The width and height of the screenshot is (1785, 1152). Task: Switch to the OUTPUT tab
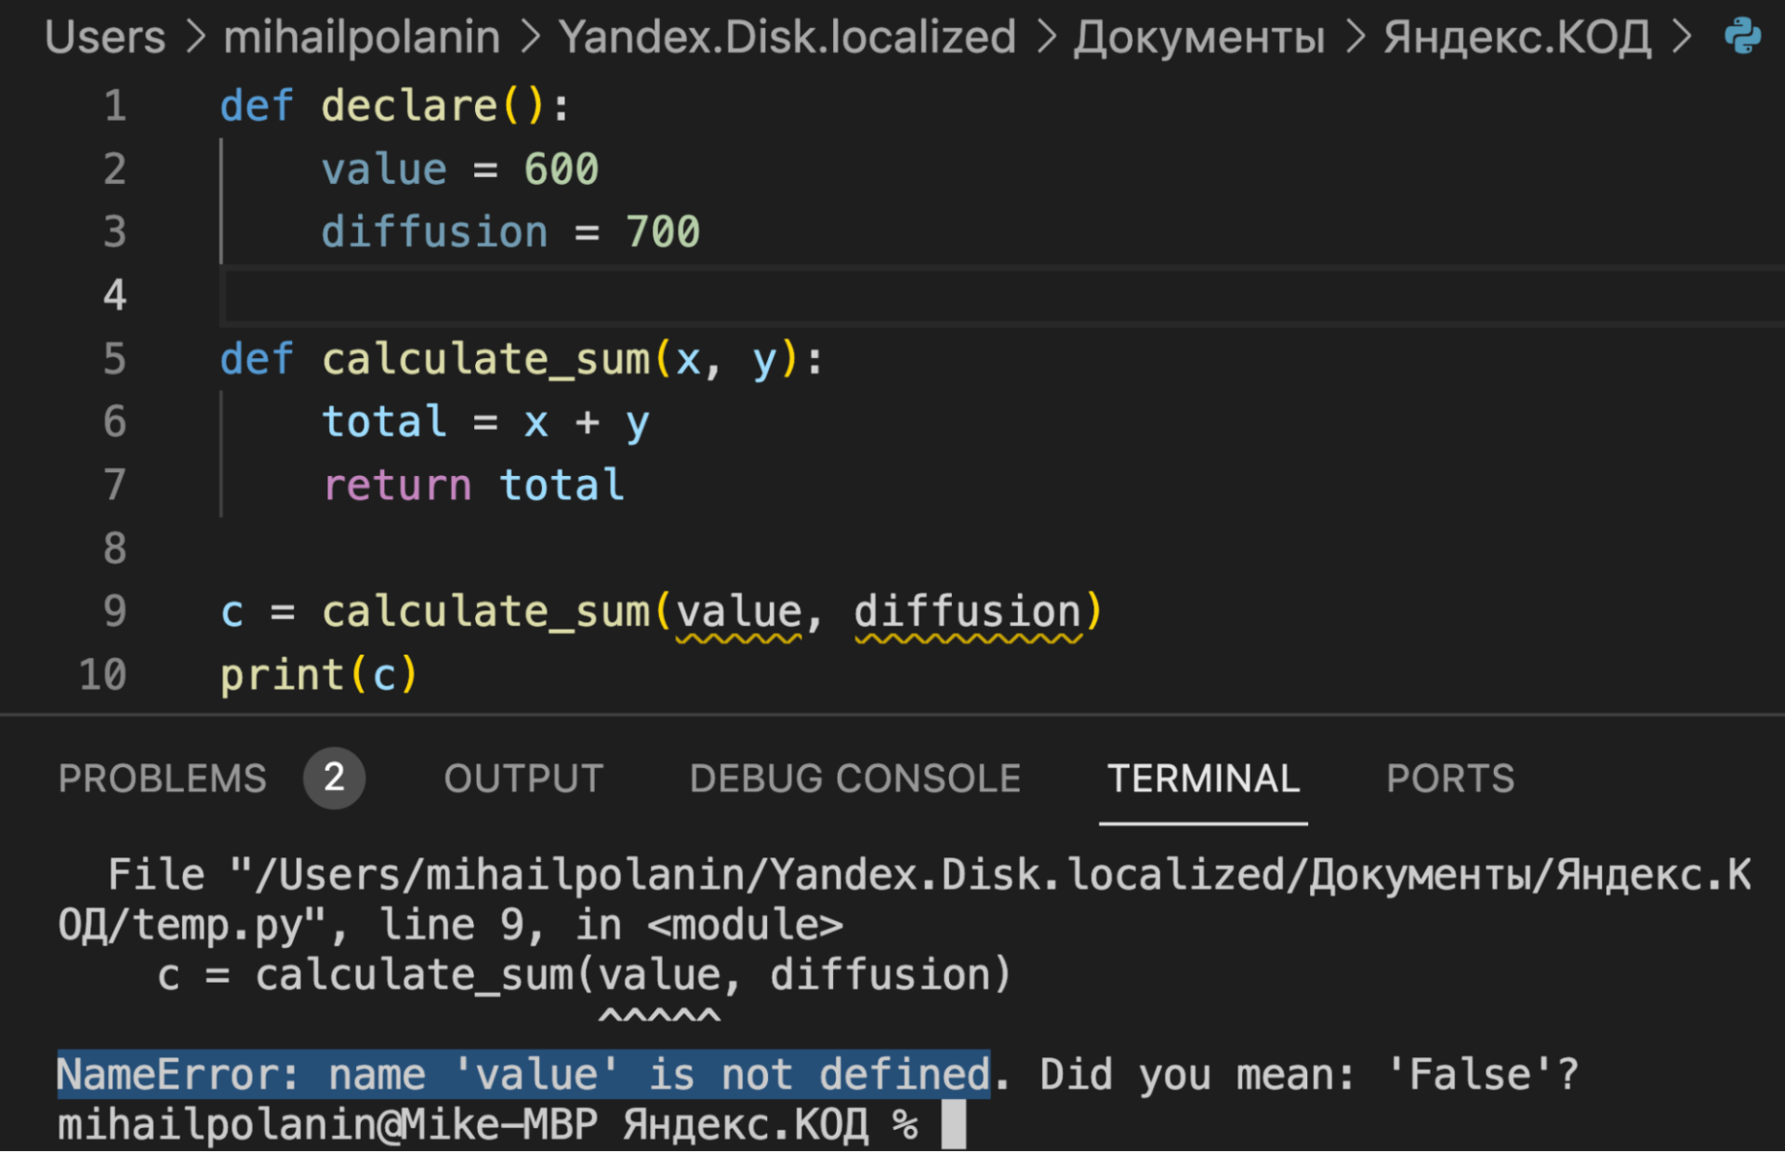coord(523,779)
